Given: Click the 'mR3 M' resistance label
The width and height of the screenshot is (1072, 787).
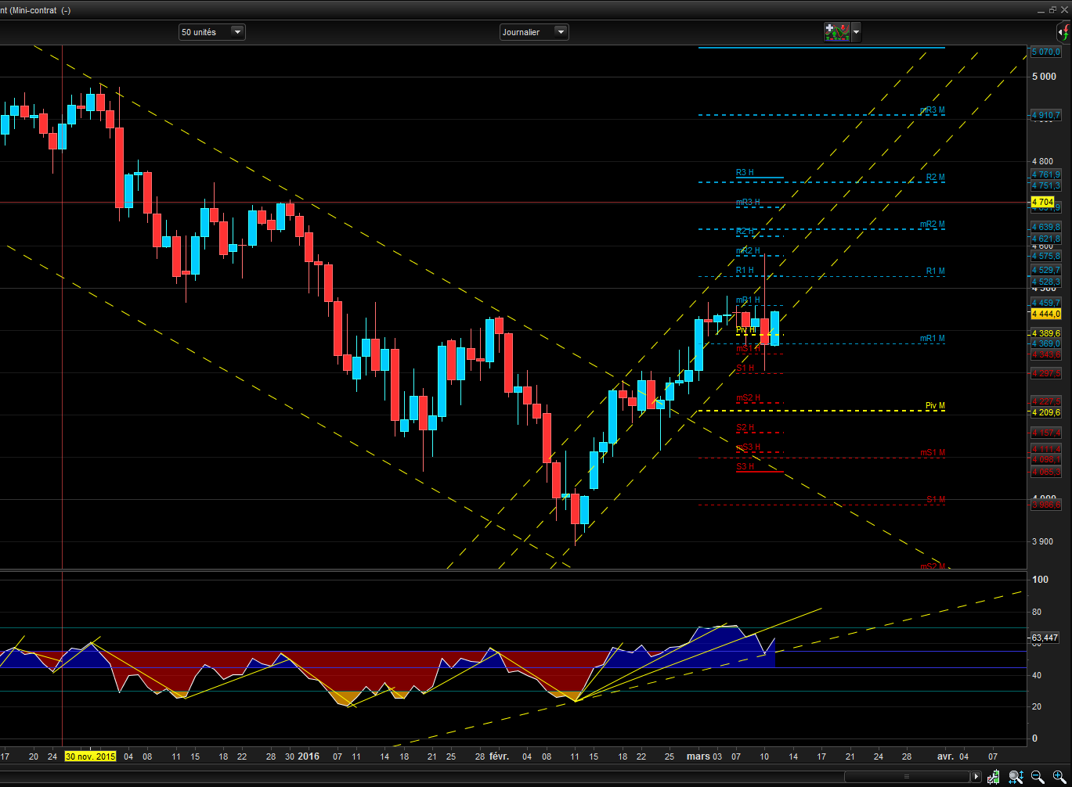Looking at the screenshot, I should click(933, 110).
